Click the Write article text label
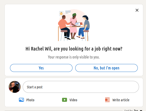The height and width of the screenshot is (111, 146). (x=121, y=100)
